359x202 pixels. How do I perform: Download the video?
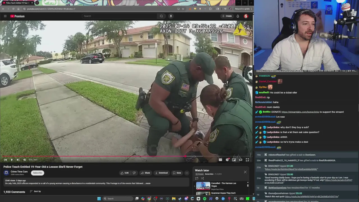point(161,173)
